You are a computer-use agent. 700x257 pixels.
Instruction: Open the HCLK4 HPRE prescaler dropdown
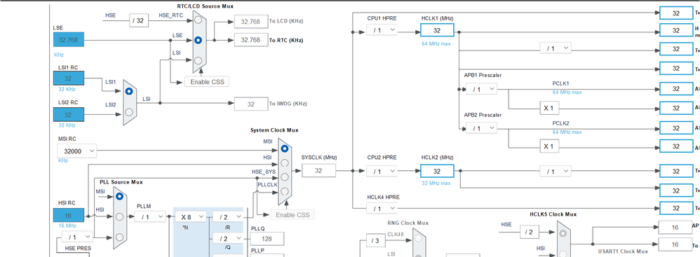[x=382, y=208]
